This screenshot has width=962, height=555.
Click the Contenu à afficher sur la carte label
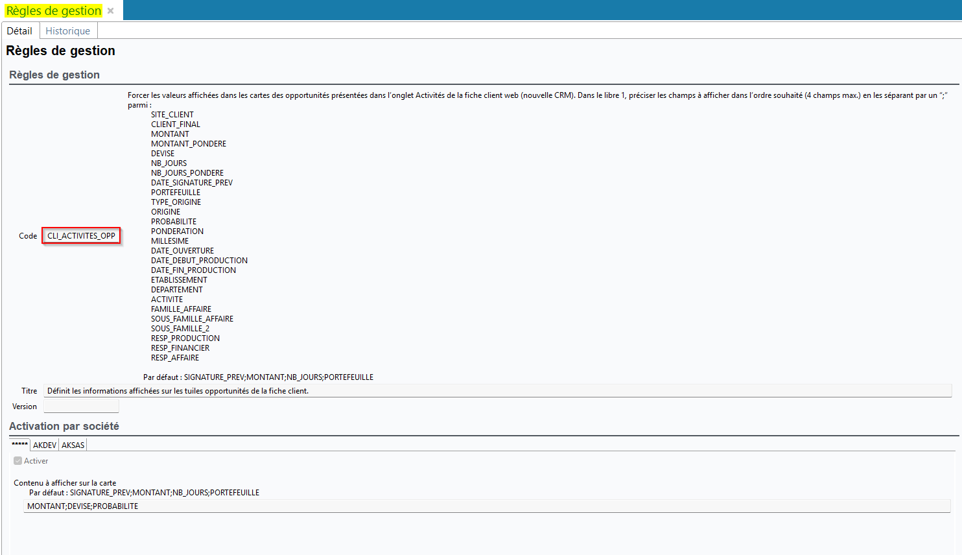point(65,483)
